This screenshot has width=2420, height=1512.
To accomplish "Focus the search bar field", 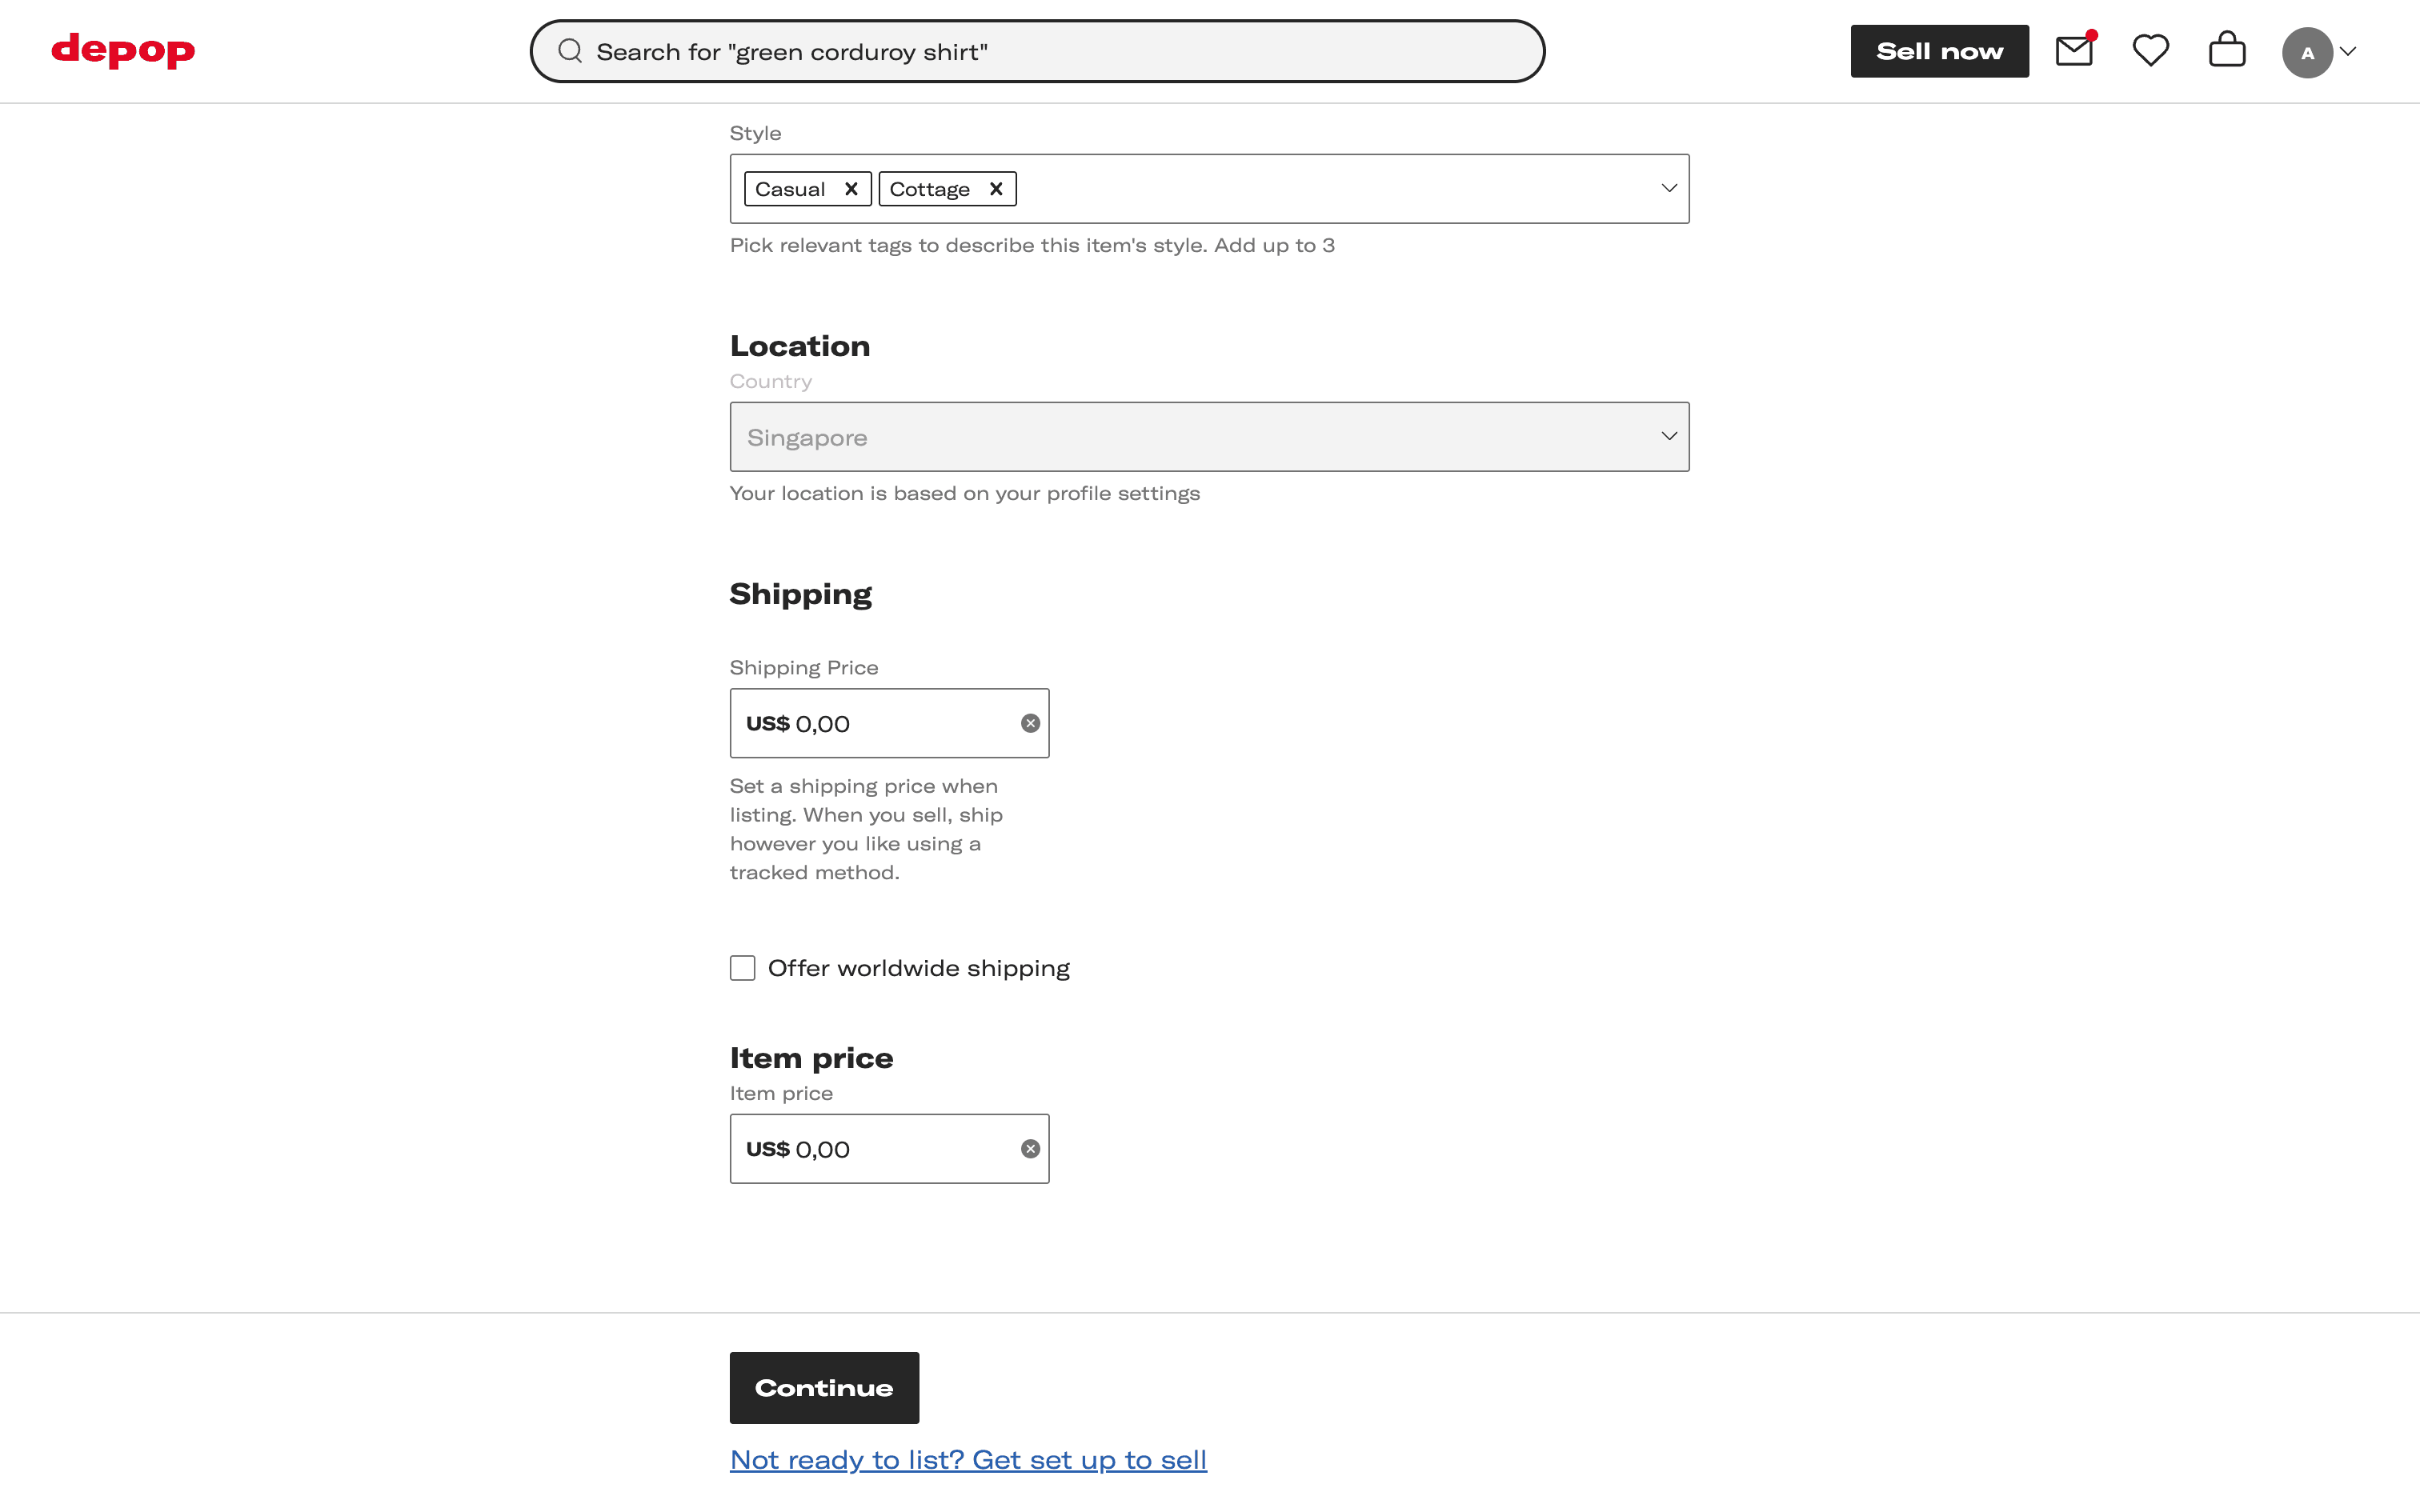I will [x=1050, y=52].
